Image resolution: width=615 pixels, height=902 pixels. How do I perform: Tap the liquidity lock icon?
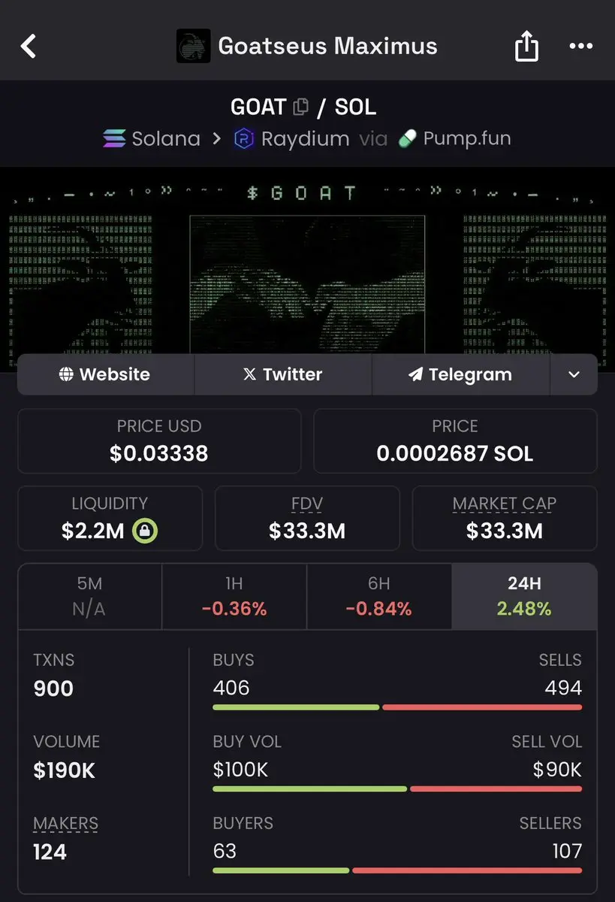coord(144,531)
